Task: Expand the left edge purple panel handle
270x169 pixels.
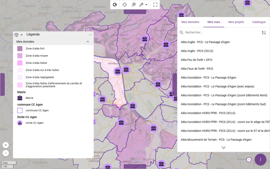Action: pyautogui.click(x=2, y=84)
